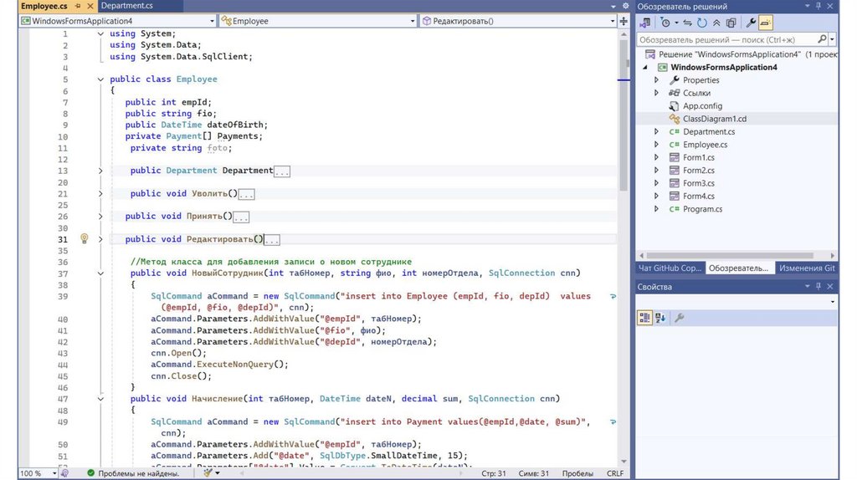857x480 pixels.
Task: Refresh the Solution Explorer
Action: (701, 23)
